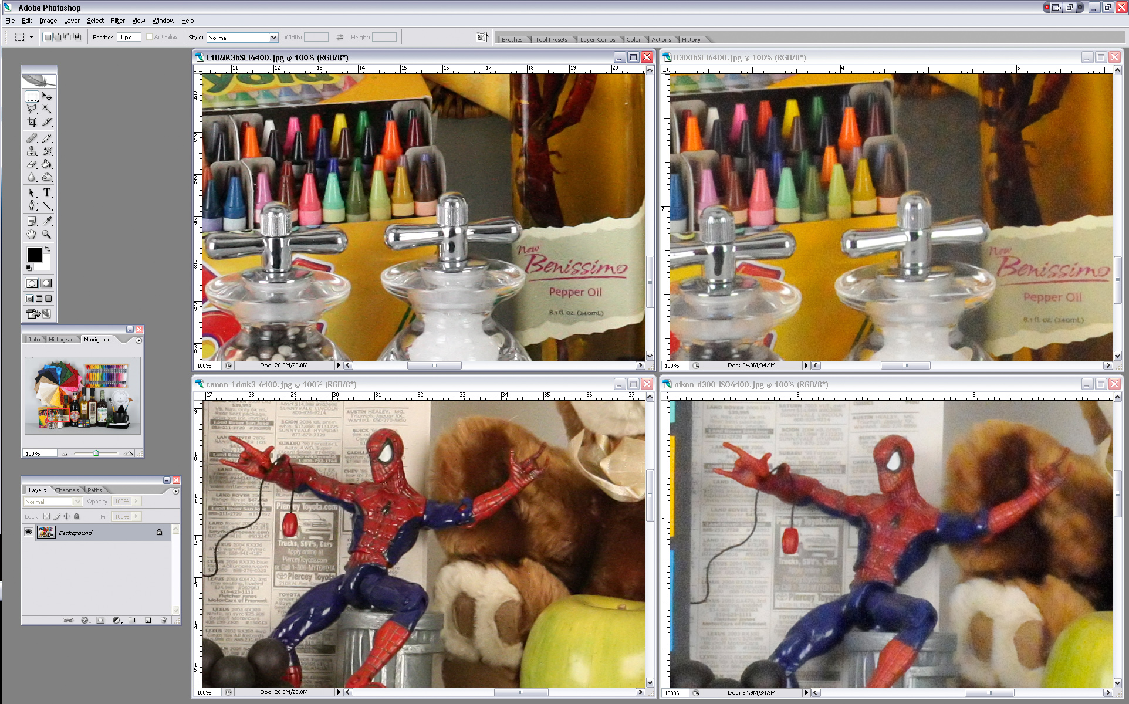The image size is (1129, 704).
Task: Switch to the Channels tab
Action: coord(67,490)
